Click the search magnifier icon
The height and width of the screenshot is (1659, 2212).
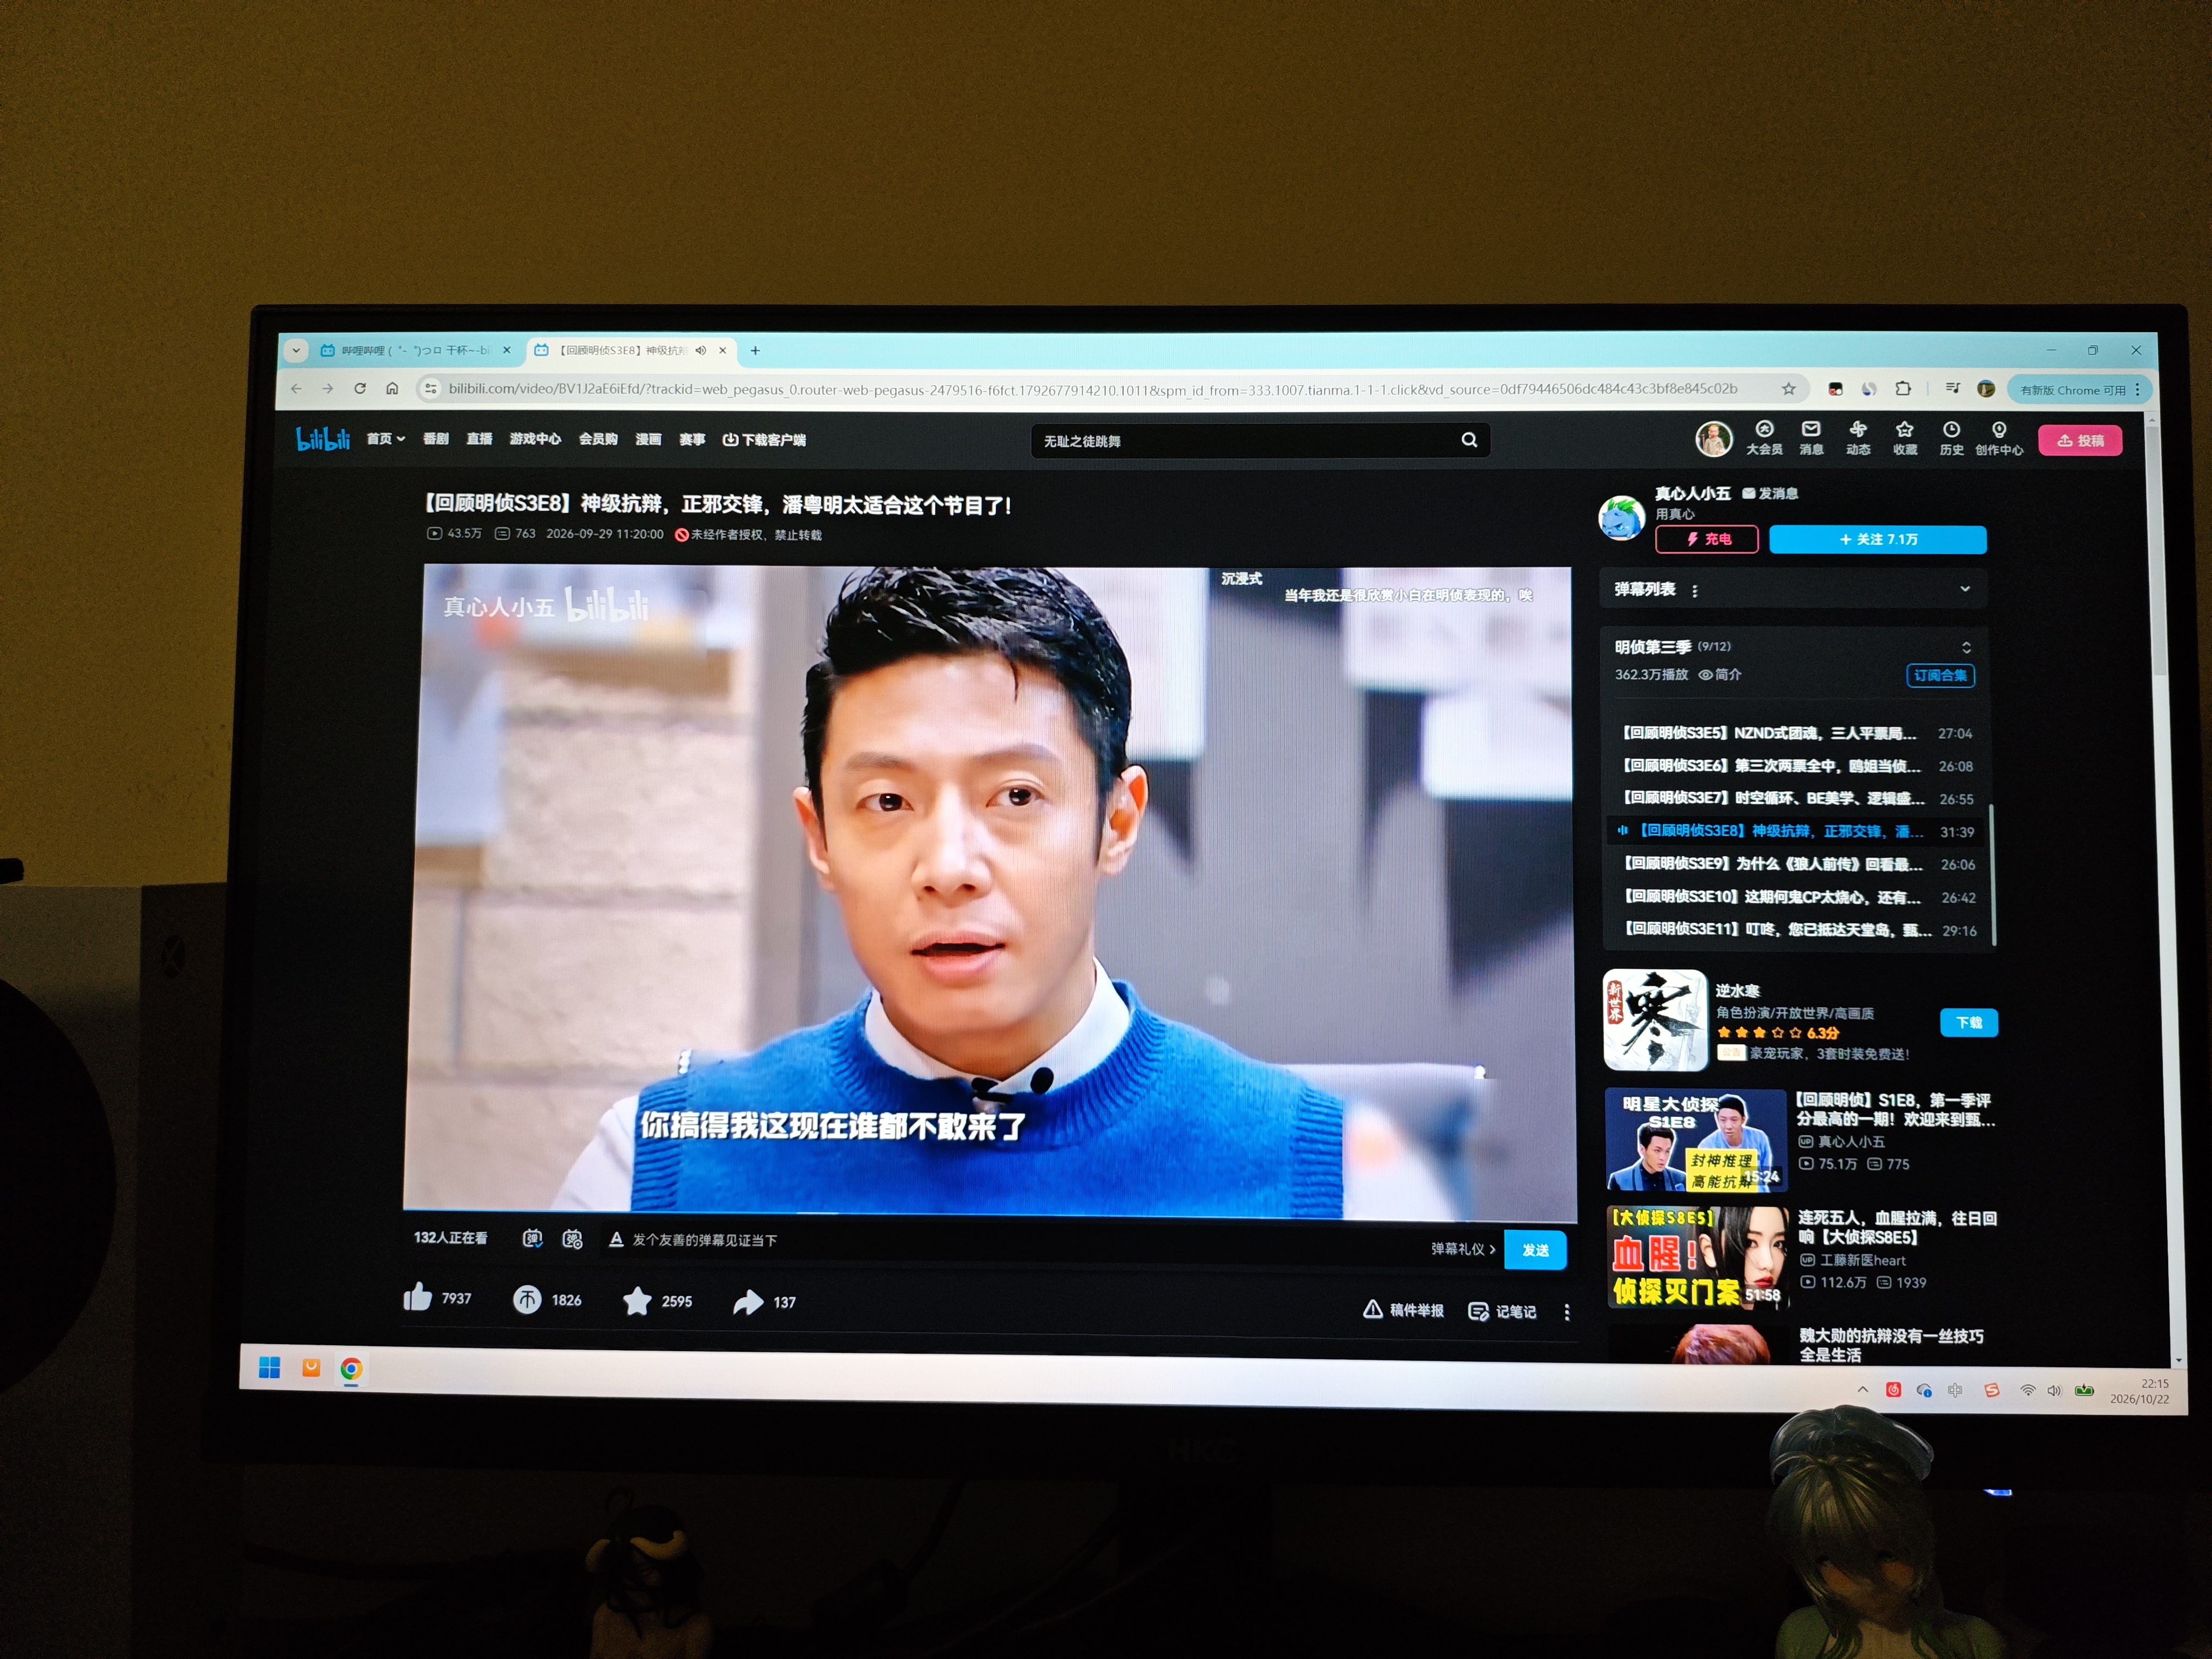tap(1469, 440)
